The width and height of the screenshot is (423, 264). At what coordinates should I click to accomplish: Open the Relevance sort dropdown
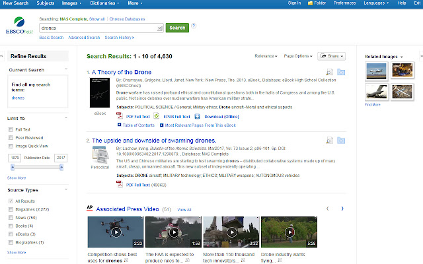point(266,56)
